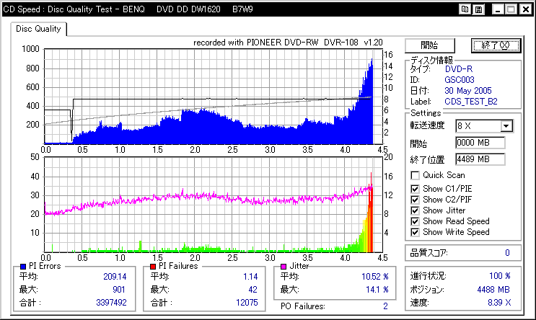The width and height of the screenshot is (536, 320).
Task: Click the disc type DVD-R value
Action: (458, 69)
